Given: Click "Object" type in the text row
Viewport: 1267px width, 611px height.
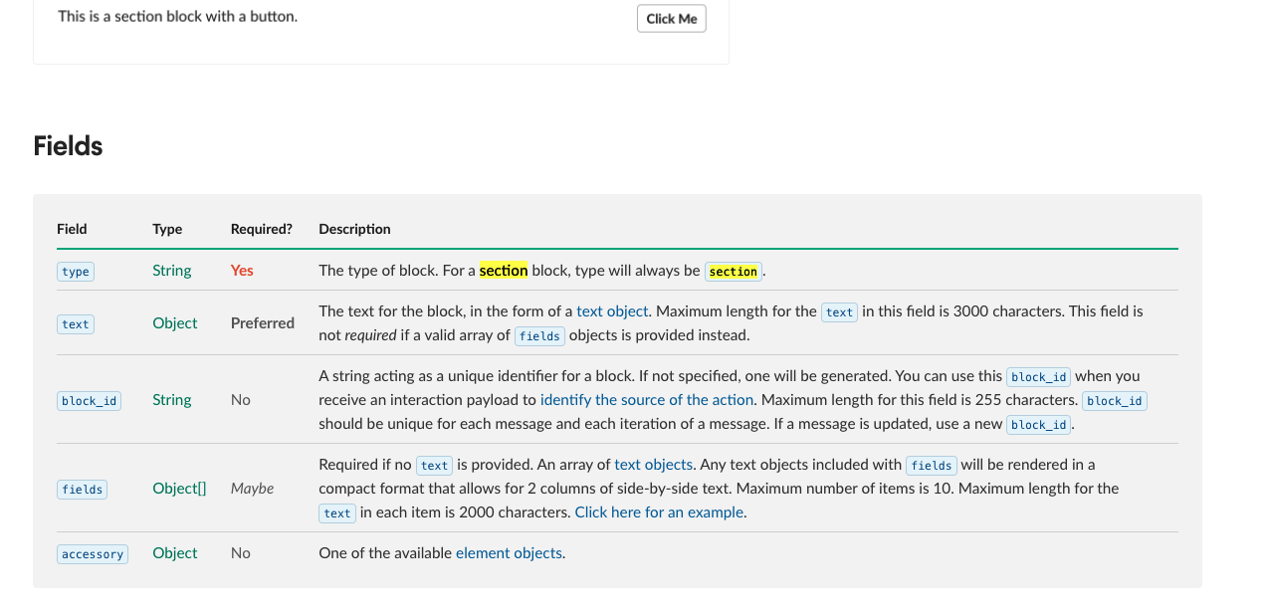Looking at the screenshot, I should click(x=175, y=323).
